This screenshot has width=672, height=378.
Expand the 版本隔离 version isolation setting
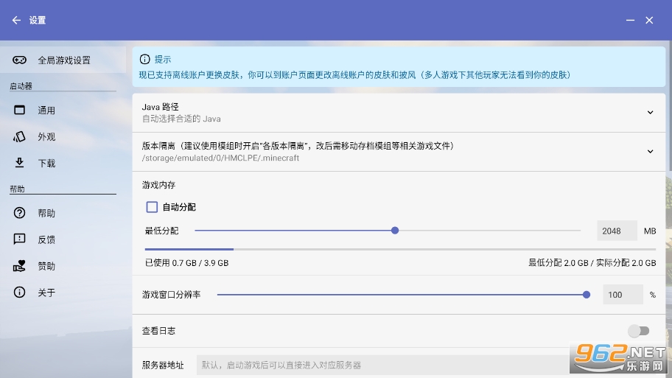650,151
